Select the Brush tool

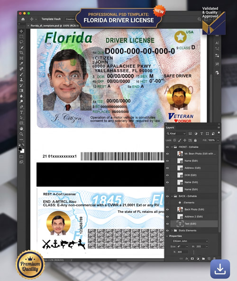(21, 74)
